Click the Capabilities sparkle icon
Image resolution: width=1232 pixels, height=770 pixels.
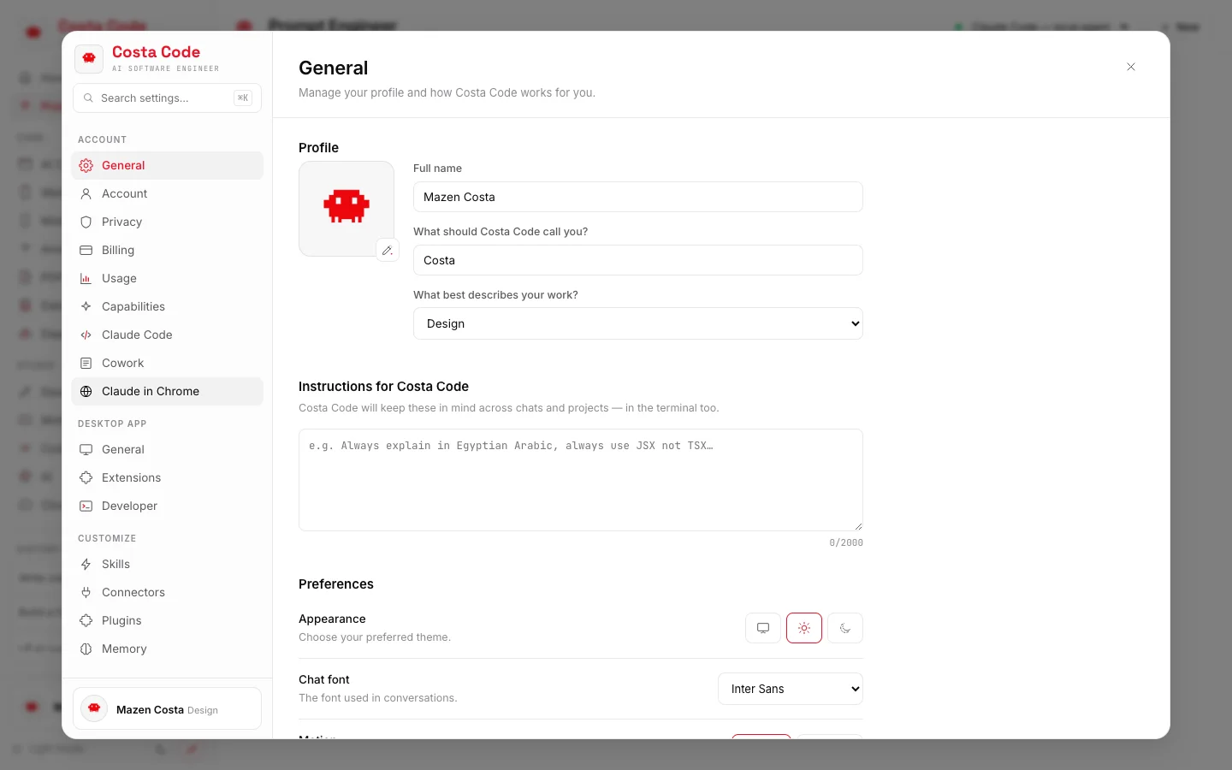pos(86,306)
